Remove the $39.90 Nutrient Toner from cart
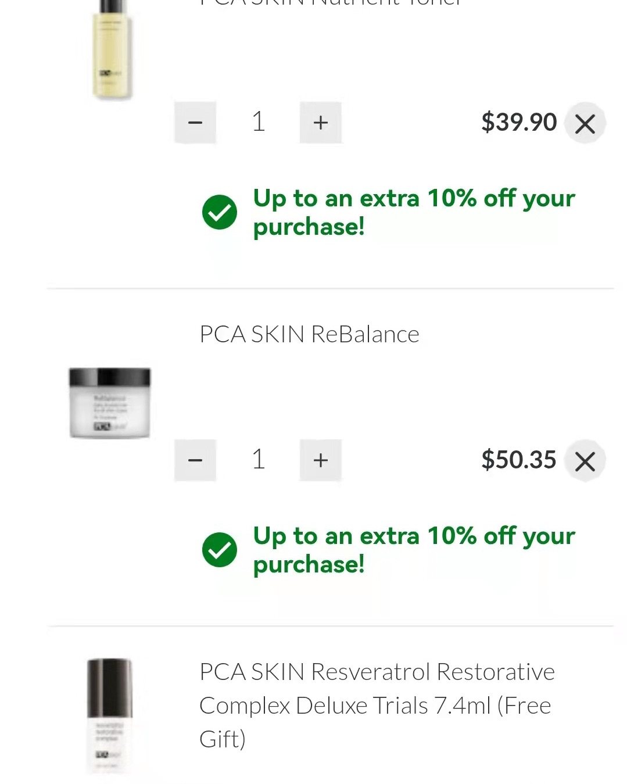This screenshot has height=784, width=627. (585, 123)
